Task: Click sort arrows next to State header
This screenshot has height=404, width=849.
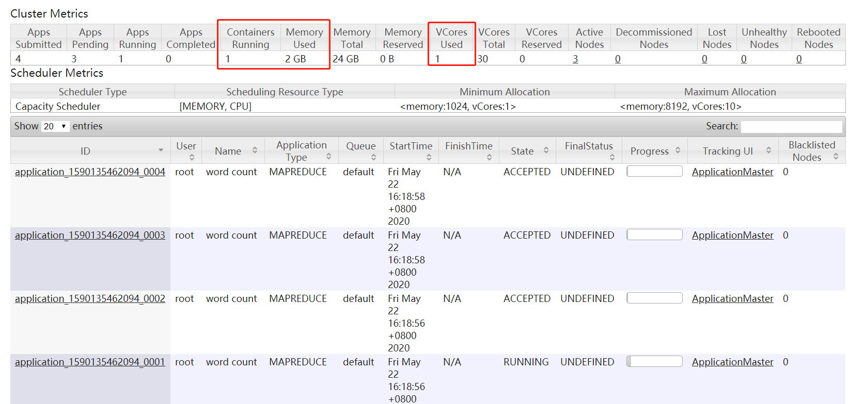Action: point(546,150)
